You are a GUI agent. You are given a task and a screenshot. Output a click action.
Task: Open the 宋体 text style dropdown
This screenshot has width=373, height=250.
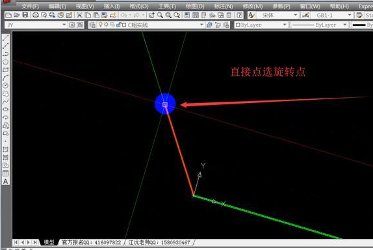296,15
